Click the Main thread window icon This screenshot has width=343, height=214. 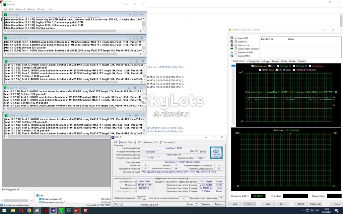coord(6,15)
